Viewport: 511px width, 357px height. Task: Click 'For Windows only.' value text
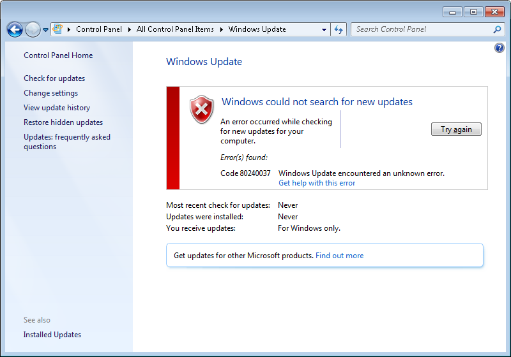309,228
